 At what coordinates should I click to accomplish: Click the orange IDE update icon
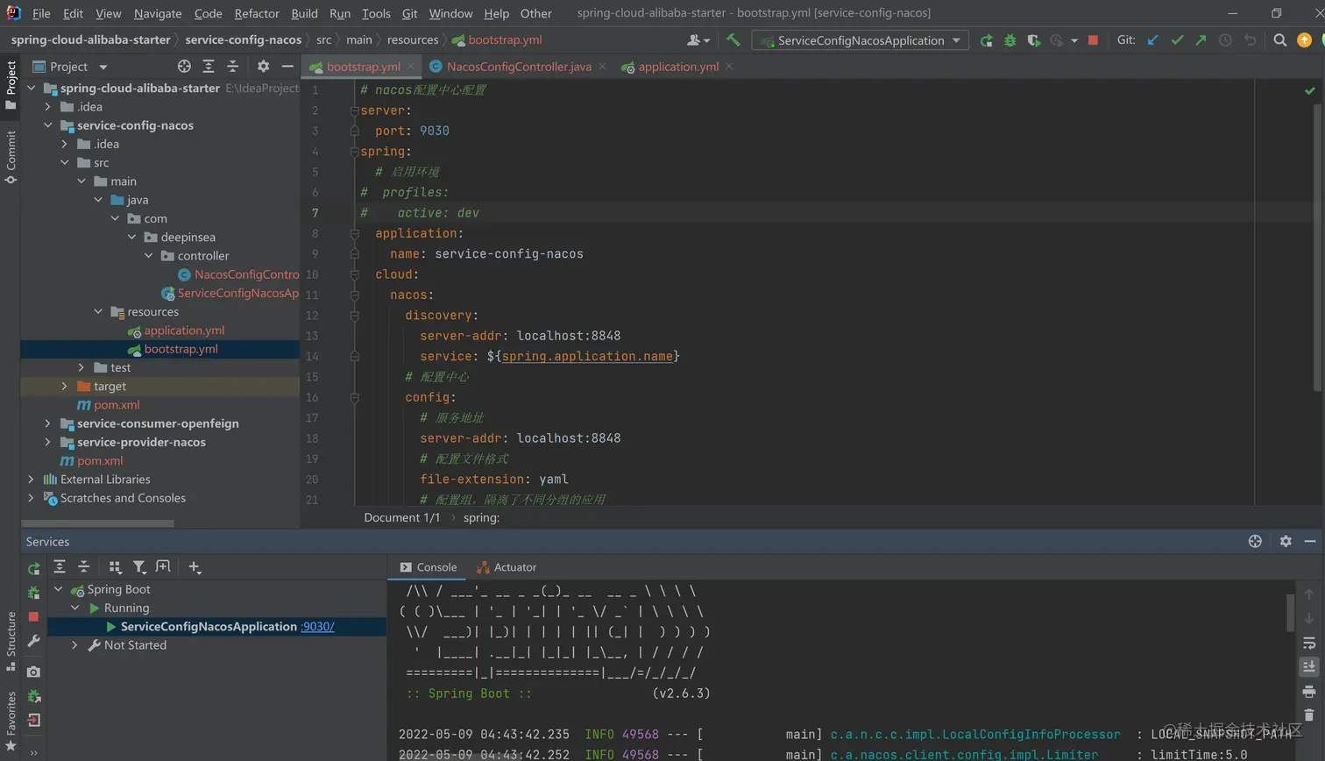[x=1304, y=40]
